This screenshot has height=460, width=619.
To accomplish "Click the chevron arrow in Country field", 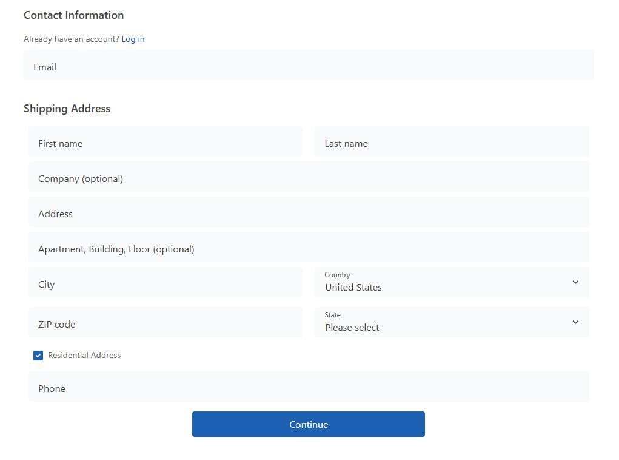I will 575,282.
